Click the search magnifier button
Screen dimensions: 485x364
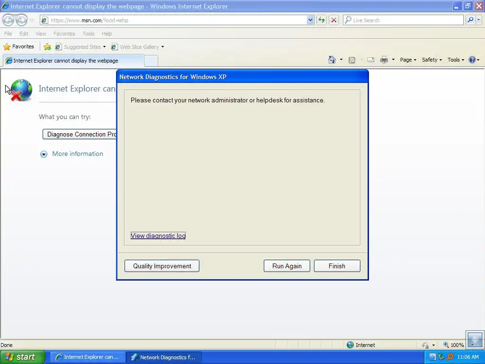470,20
